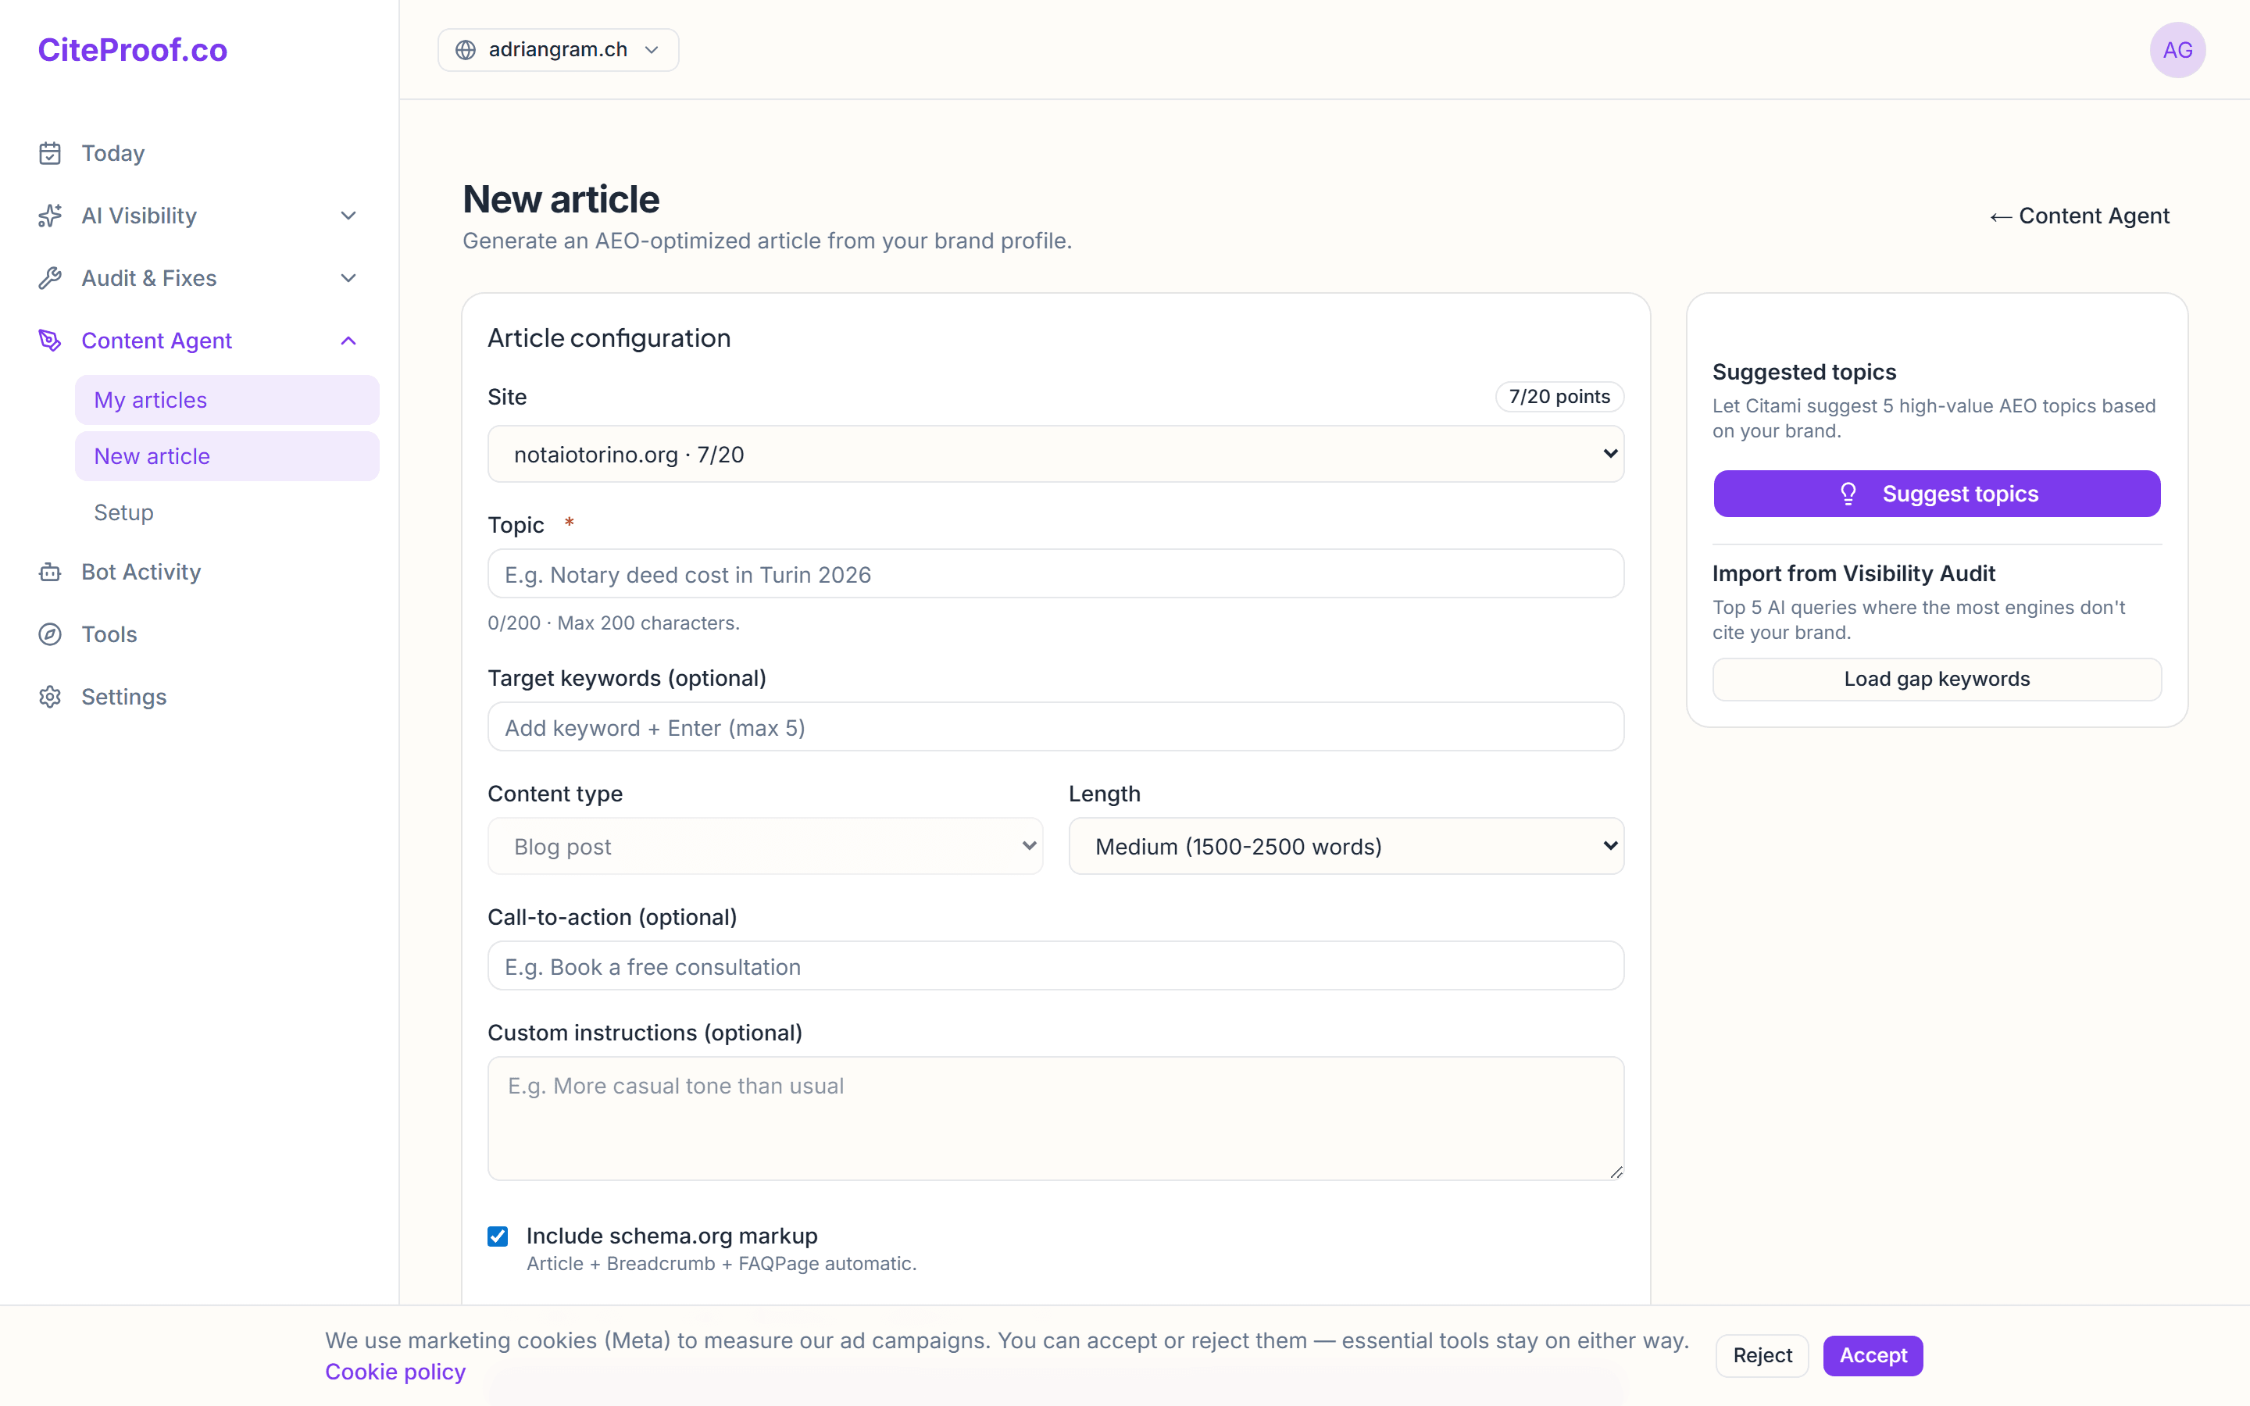Open the adriangram.ch site switcher dropdown
This screenshot has width=2250, height=1406.
click(558, 50)
